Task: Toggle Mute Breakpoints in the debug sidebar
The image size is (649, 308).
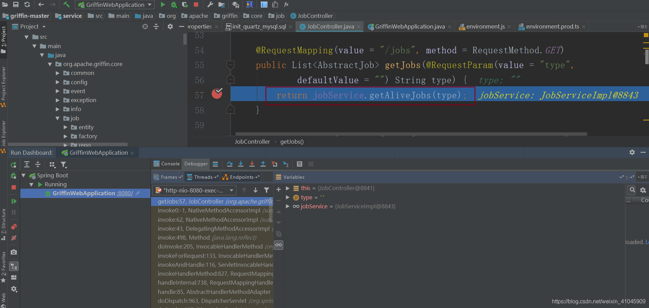Action: [14, 238]
